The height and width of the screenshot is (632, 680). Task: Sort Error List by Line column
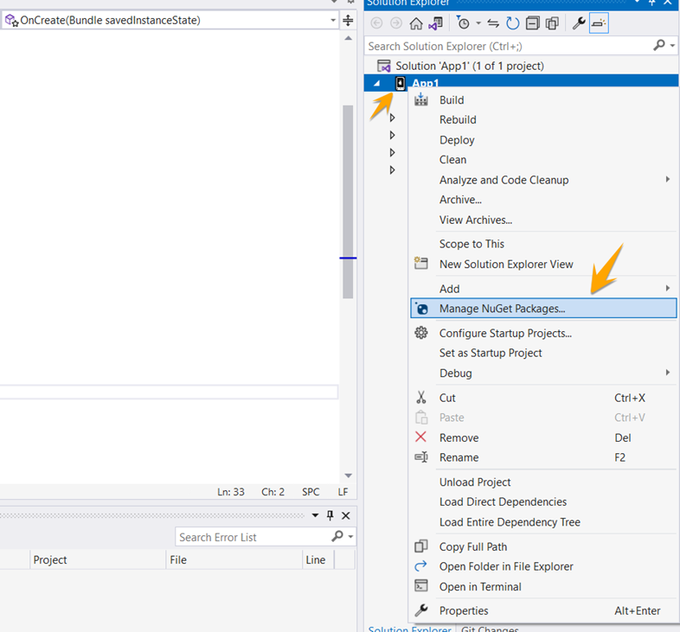coord(318,559)
